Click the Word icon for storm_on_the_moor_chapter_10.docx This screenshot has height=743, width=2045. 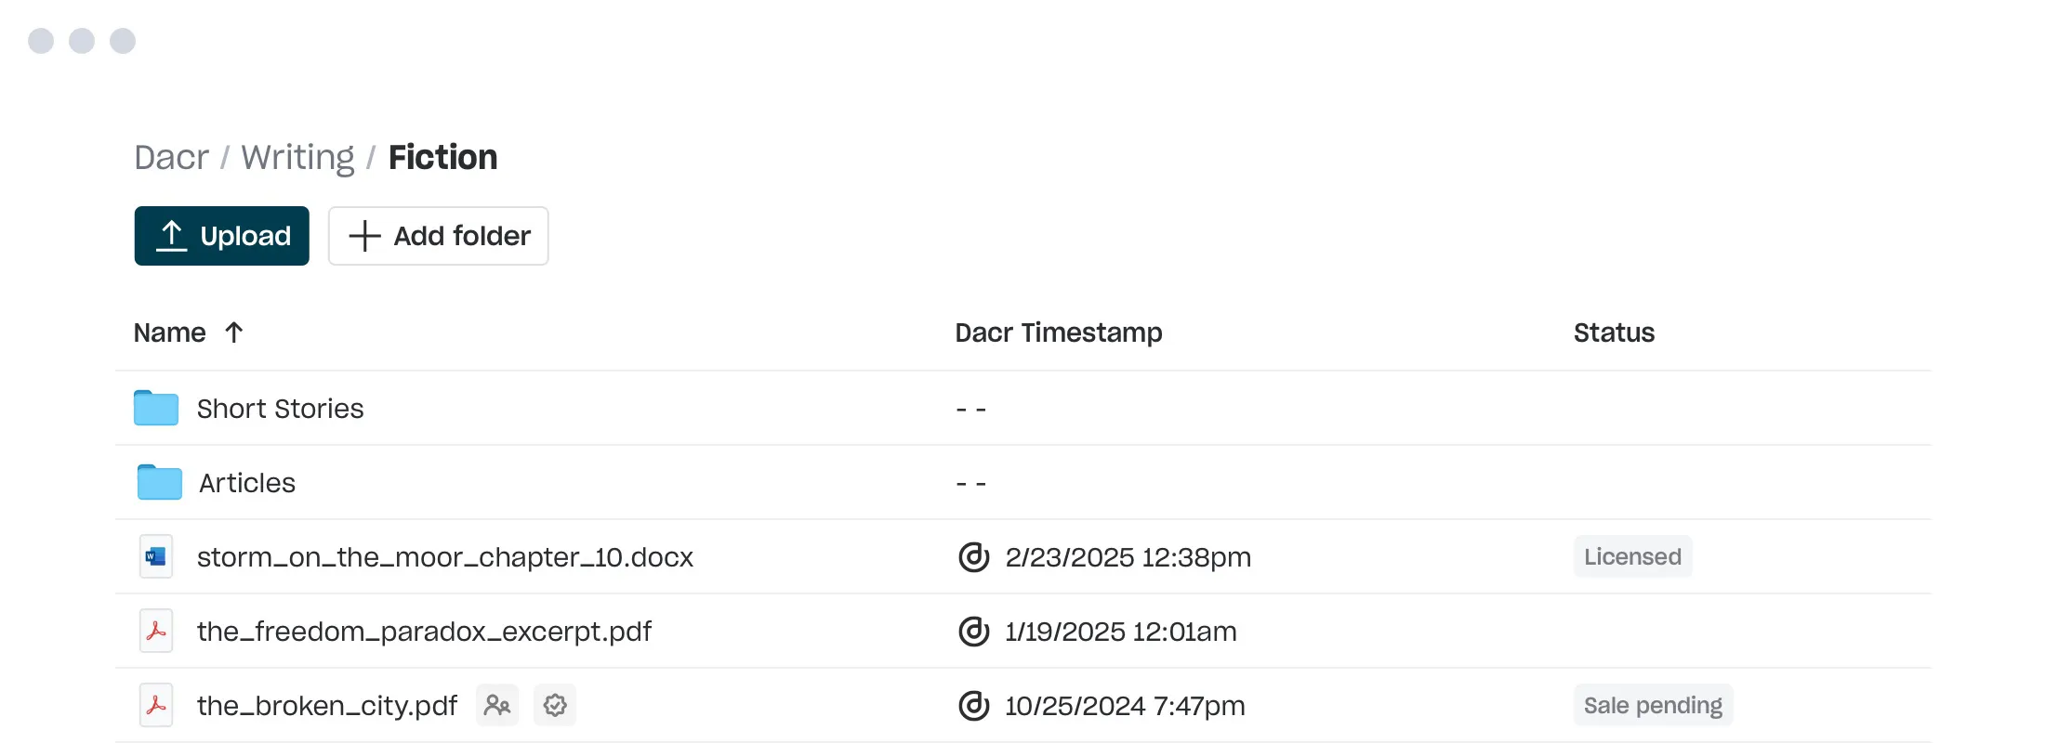tap(156, 556)
